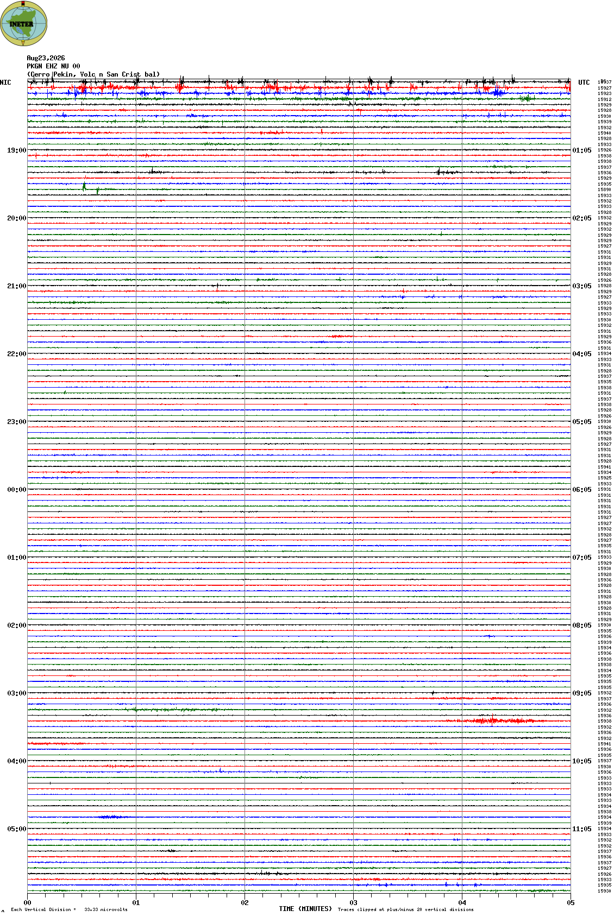Image resolution: width=614 pixels, height=917 pixels.
Task: Select the 03:00 local time label
Action: click(16, 693)
